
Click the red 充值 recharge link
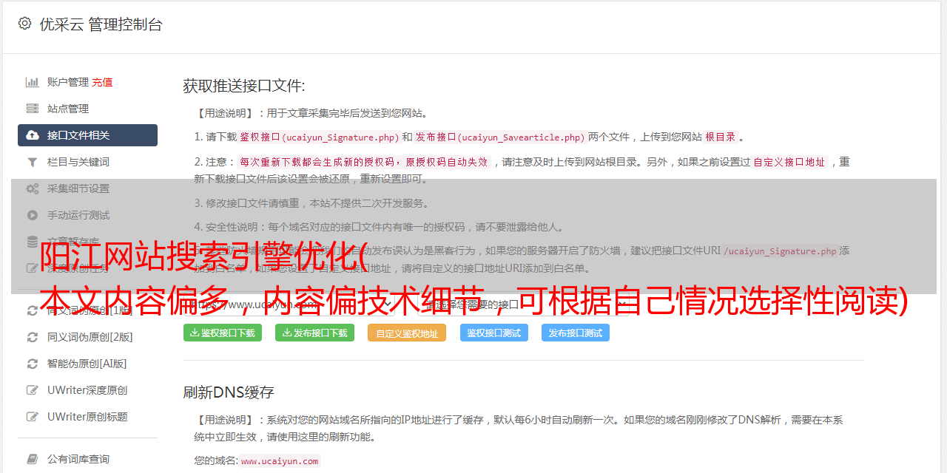(x=102, y=82)
